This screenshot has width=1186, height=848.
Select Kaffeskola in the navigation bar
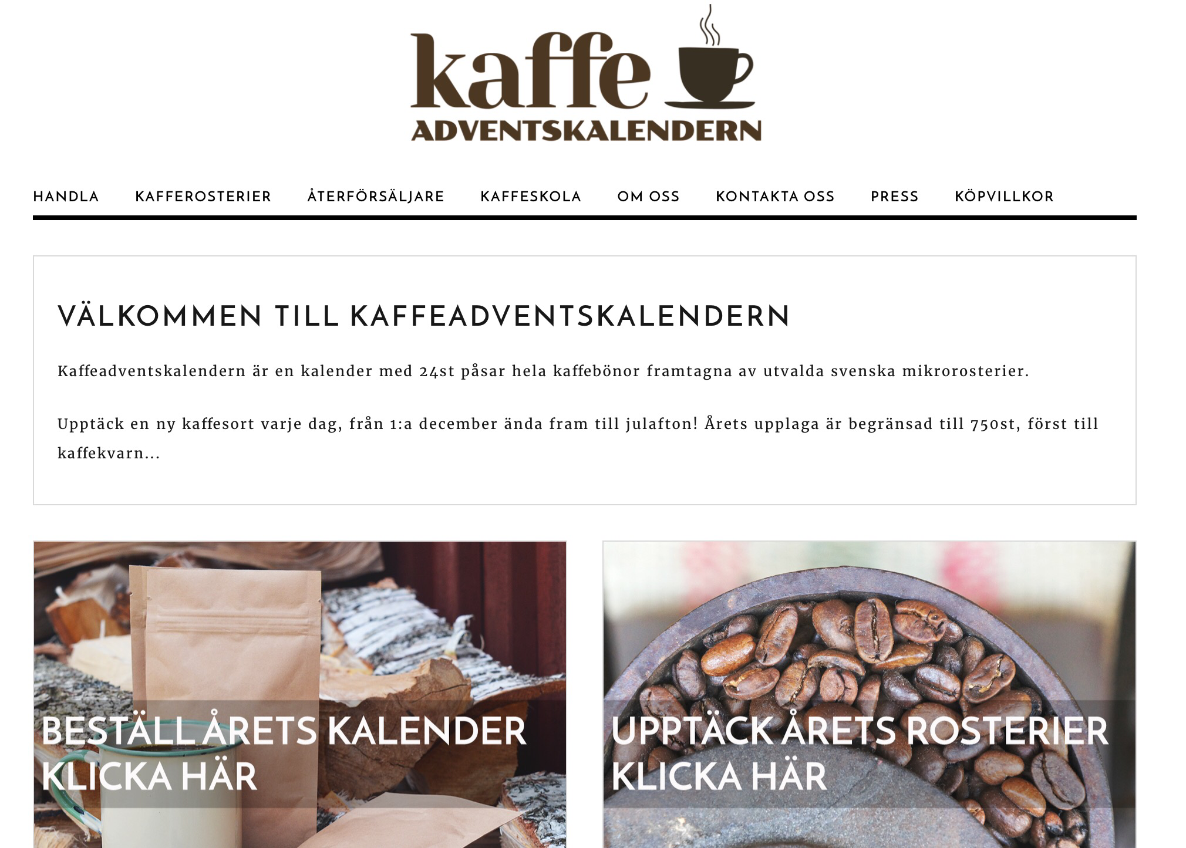click(531, 197)
